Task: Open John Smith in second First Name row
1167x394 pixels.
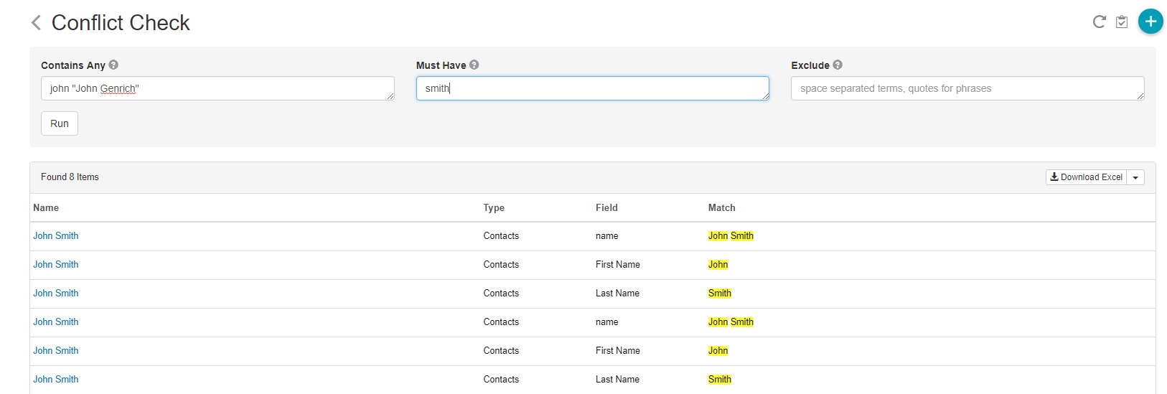Action: coord(56,350)
